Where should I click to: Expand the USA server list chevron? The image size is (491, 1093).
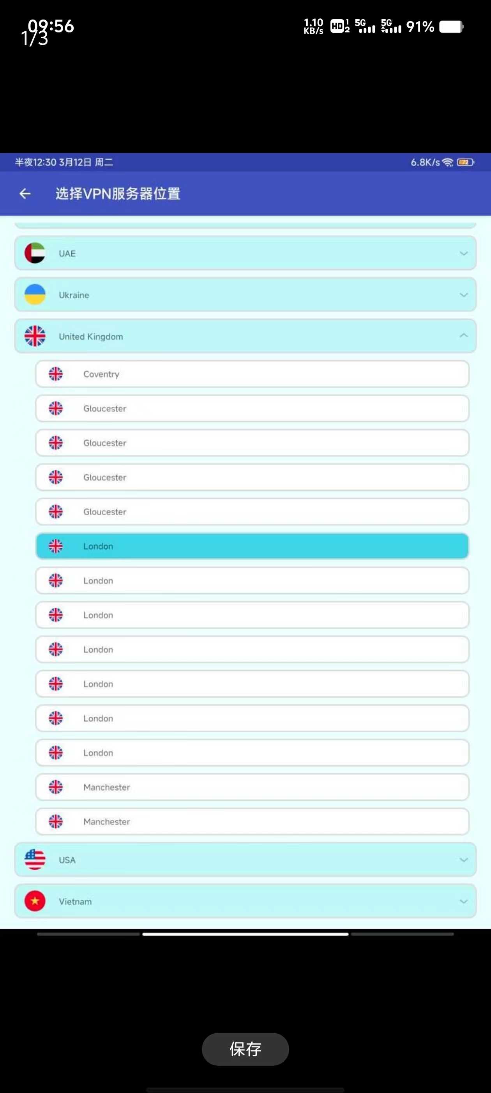463,860
